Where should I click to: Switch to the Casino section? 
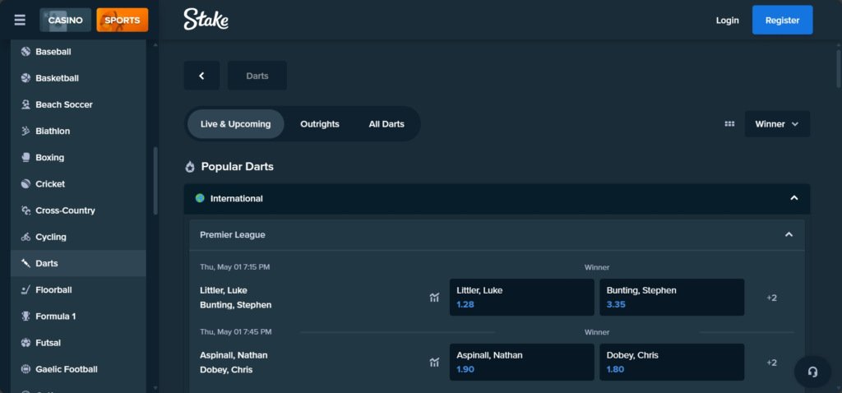[66, 21]
